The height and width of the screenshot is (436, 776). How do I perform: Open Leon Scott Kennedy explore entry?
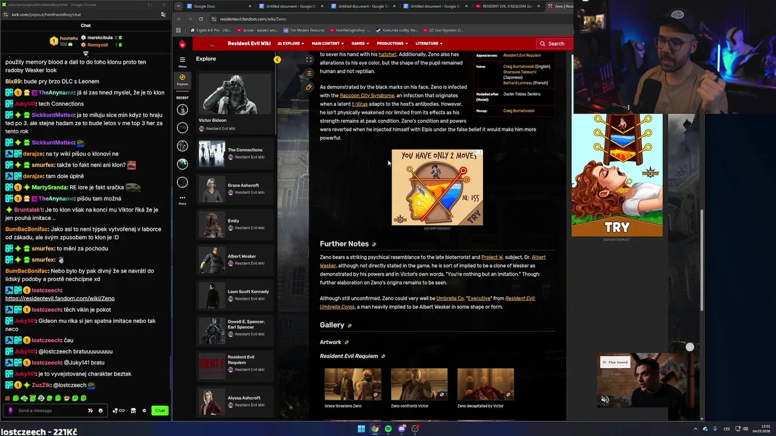[235, 295]
